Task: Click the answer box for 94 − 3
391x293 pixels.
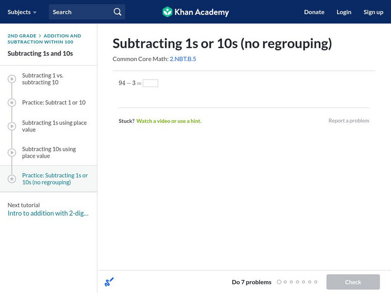Action: tap(150, 83)
